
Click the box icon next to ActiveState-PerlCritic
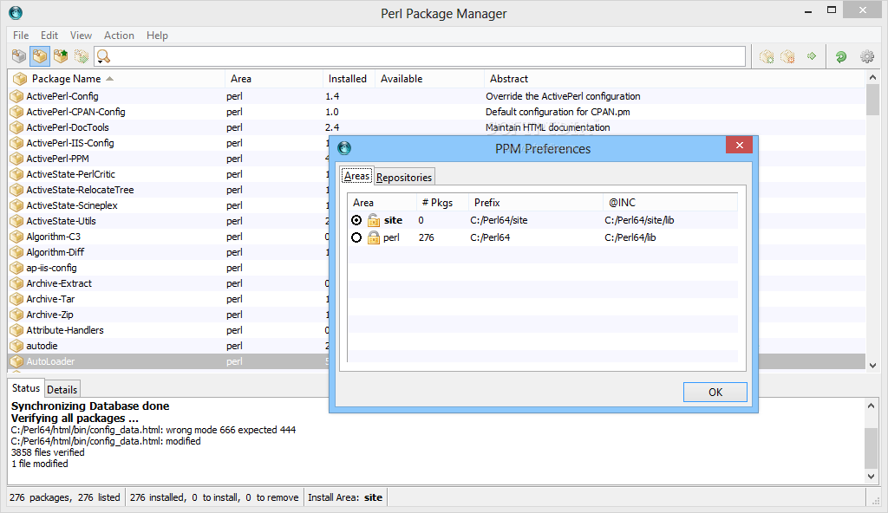pos(16,174)
